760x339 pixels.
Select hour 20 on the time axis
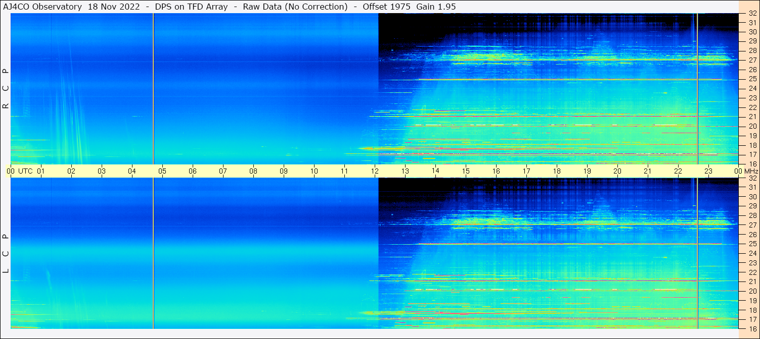coord(617,171)
